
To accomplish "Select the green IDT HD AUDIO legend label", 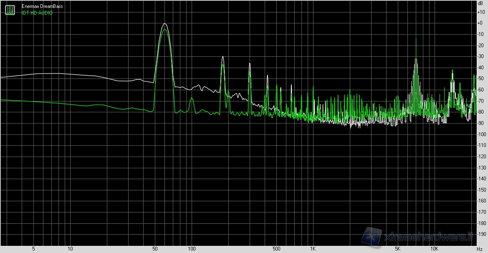I will pyautogui.click(x=37, y=13).
